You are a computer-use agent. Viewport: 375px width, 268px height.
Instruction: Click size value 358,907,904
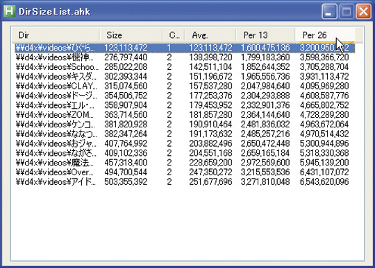126,105
